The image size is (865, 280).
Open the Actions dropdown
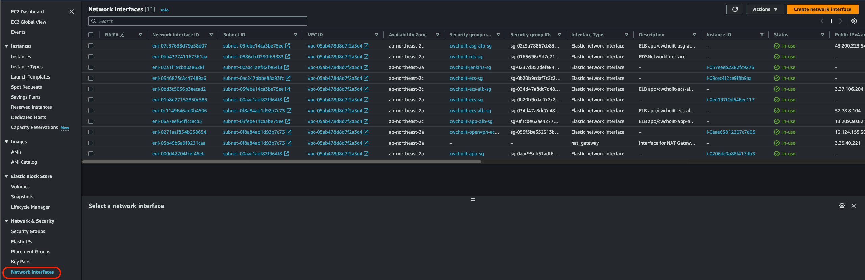click(x=765, y=9)
